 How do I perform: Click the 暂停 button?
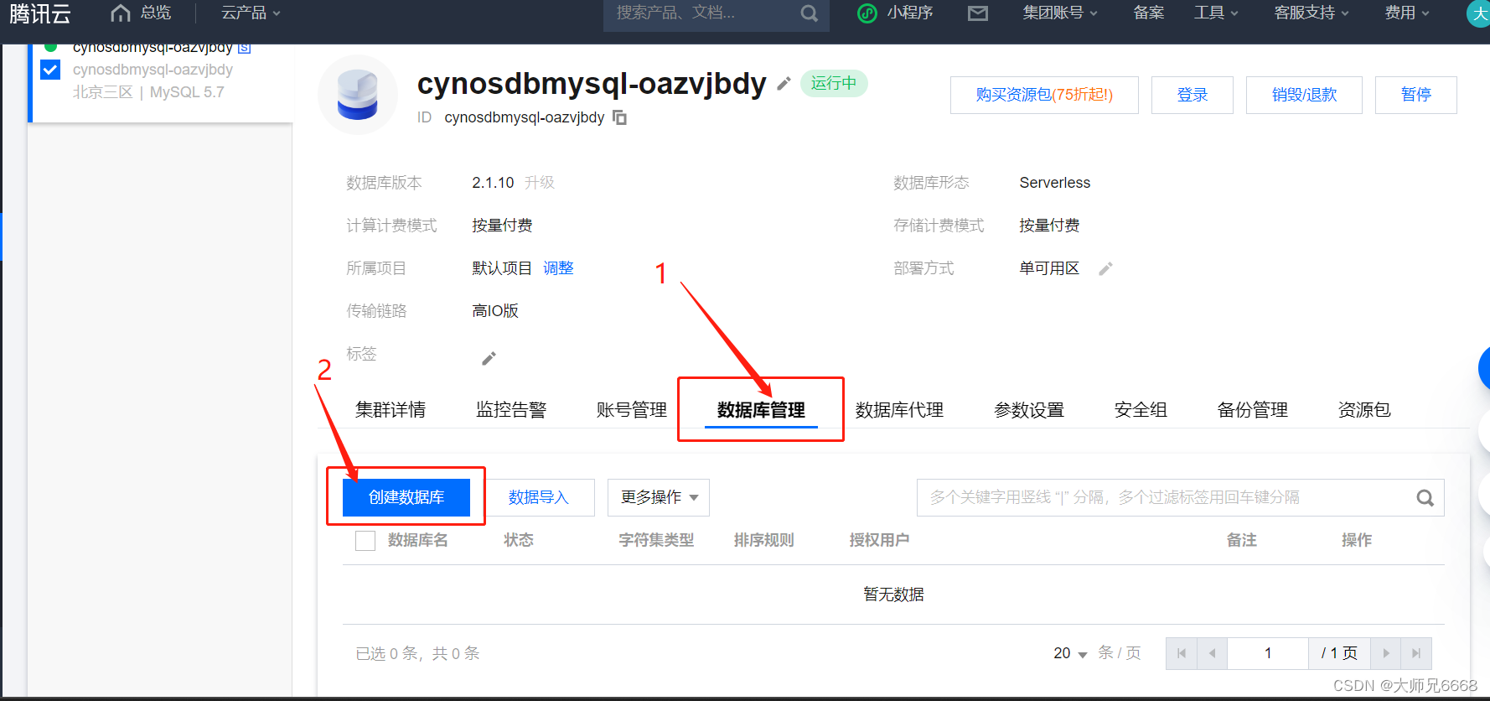point(1416,95)
